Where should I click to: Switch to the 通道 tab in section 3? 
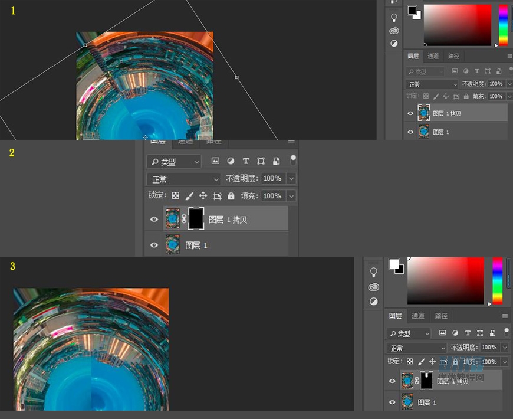[418, 316]
